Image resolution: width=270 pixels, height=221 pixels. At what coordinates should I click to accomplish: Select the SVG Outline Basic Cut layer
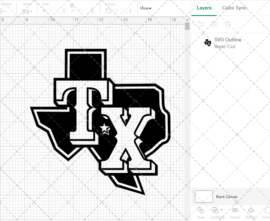[228, 43]
